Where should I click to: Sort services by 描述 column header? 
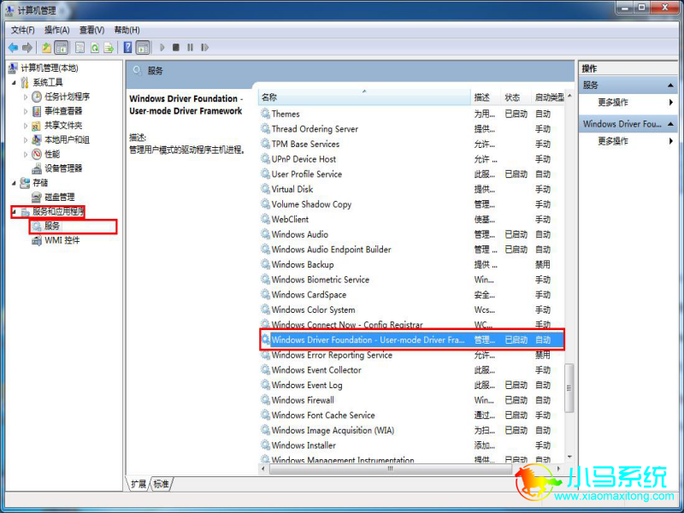(486, 97)
